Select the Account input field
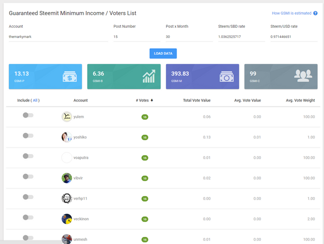 (58, 37)
